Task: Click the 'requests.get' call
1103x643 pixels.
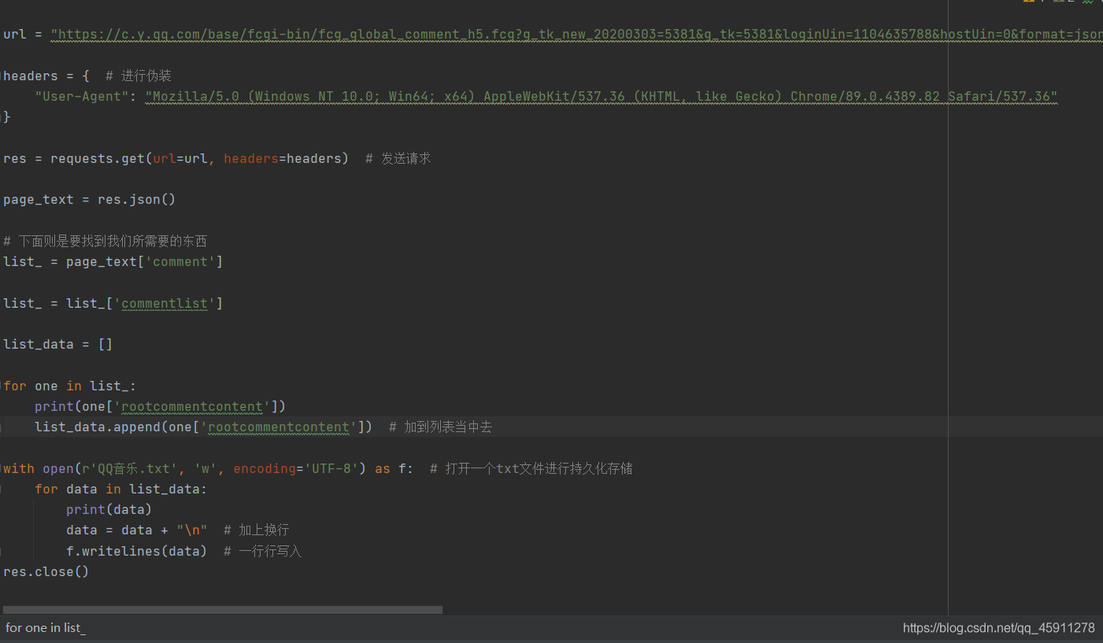Action: [98, 159]
